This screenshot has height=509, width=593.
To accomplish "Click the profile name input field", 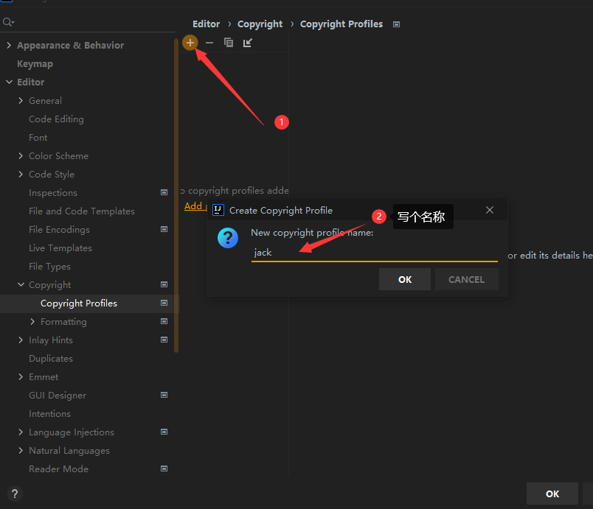I will (x=375, y=252).
